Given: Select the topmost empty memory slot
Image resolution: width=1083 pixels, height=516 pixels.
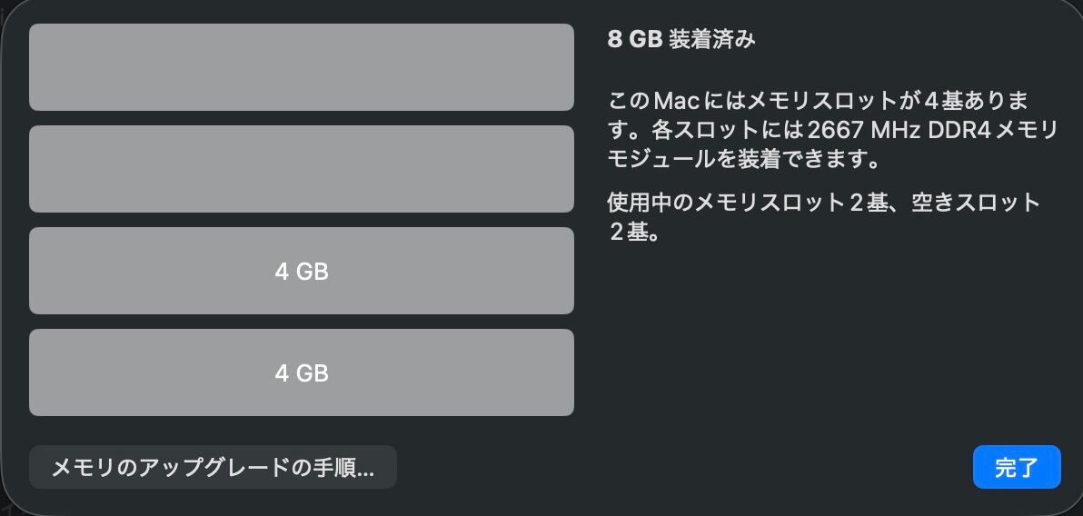Looking at the screenshot, I should tap(301, 67).
